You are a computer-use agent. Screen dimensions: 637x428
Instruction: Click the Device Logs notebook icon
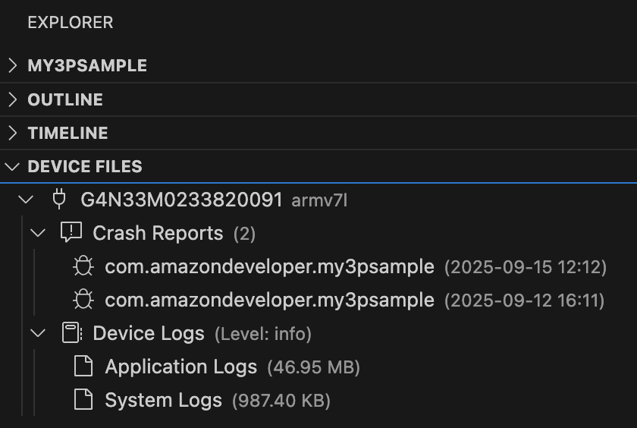(71, 333)
